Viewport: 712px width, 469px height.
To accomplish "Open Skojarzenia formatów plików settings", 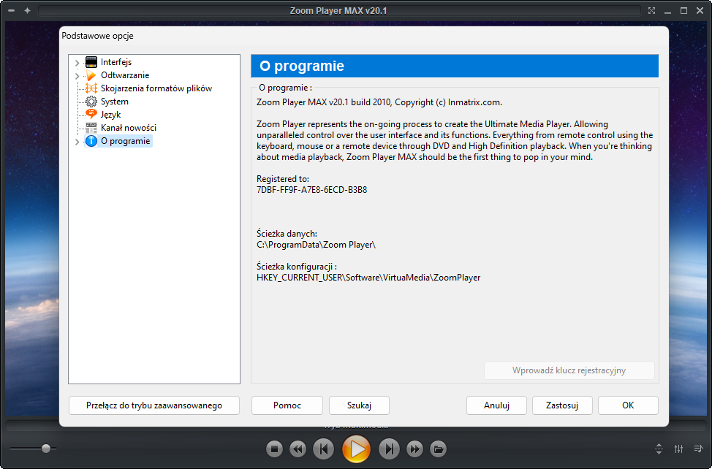I will (156, 88).
